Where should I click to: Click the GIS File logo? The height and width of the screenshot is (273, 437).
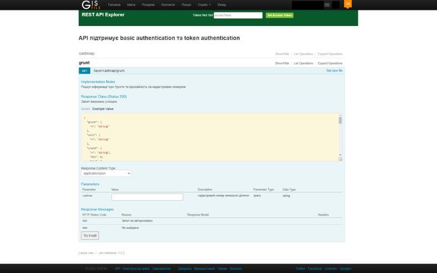click(91, 5)
